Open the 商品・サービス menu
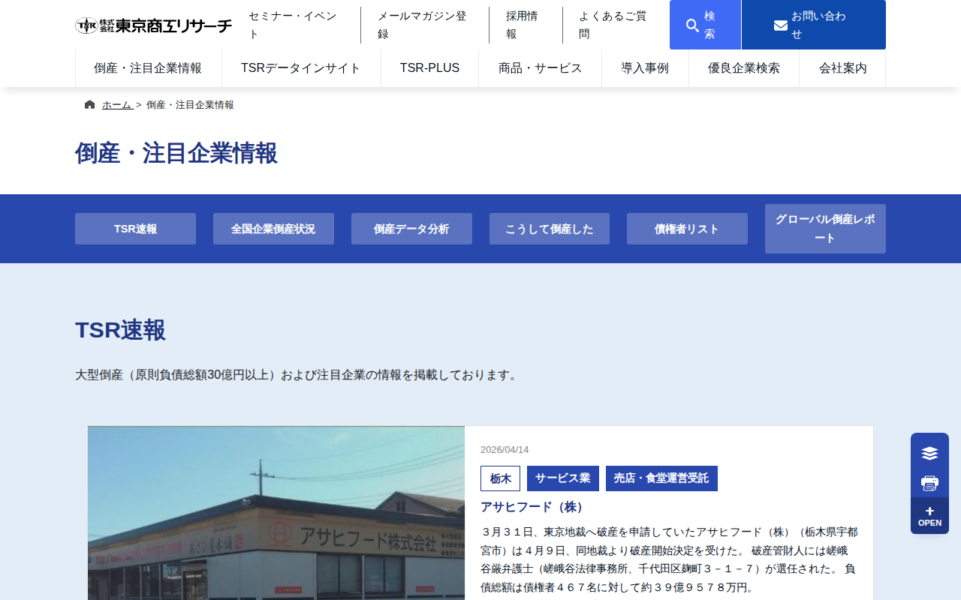 (x=541, y=68)
